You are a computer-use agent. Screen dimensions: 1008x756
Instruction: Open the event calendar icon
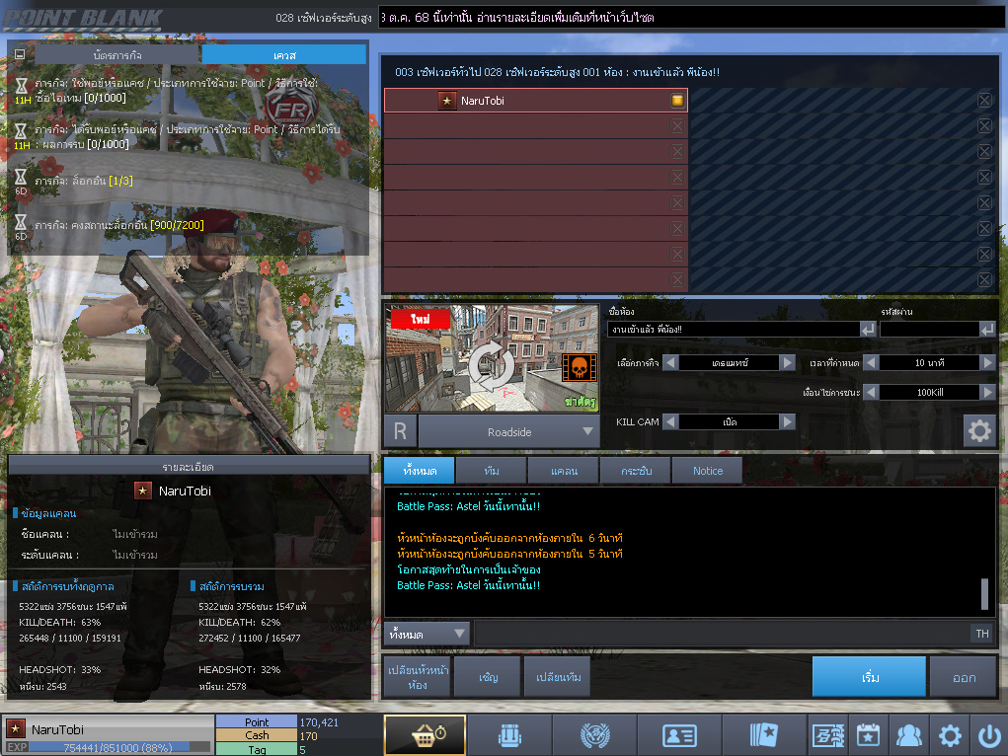click(868, 735)
